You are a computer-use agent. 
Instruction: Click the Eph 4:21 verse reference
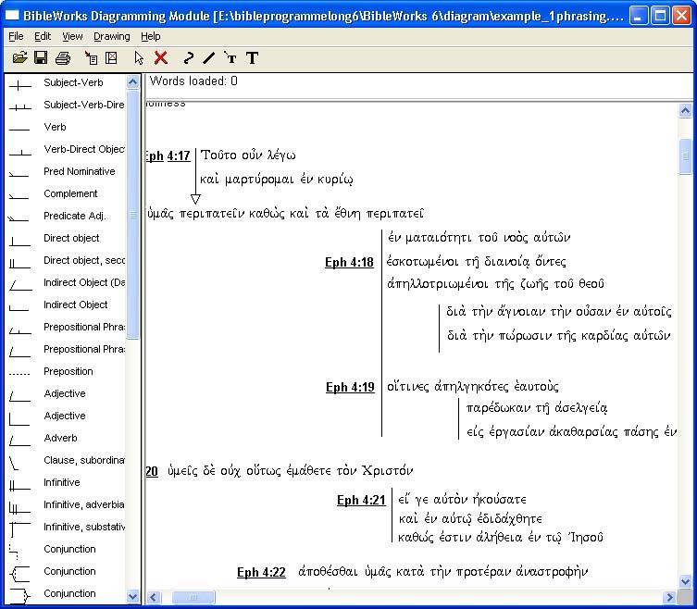point(361,500)
